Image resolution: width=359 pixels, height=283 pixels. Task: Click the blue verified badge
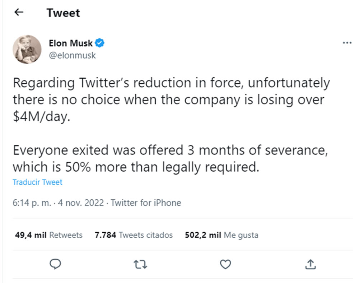pos(99,43)
